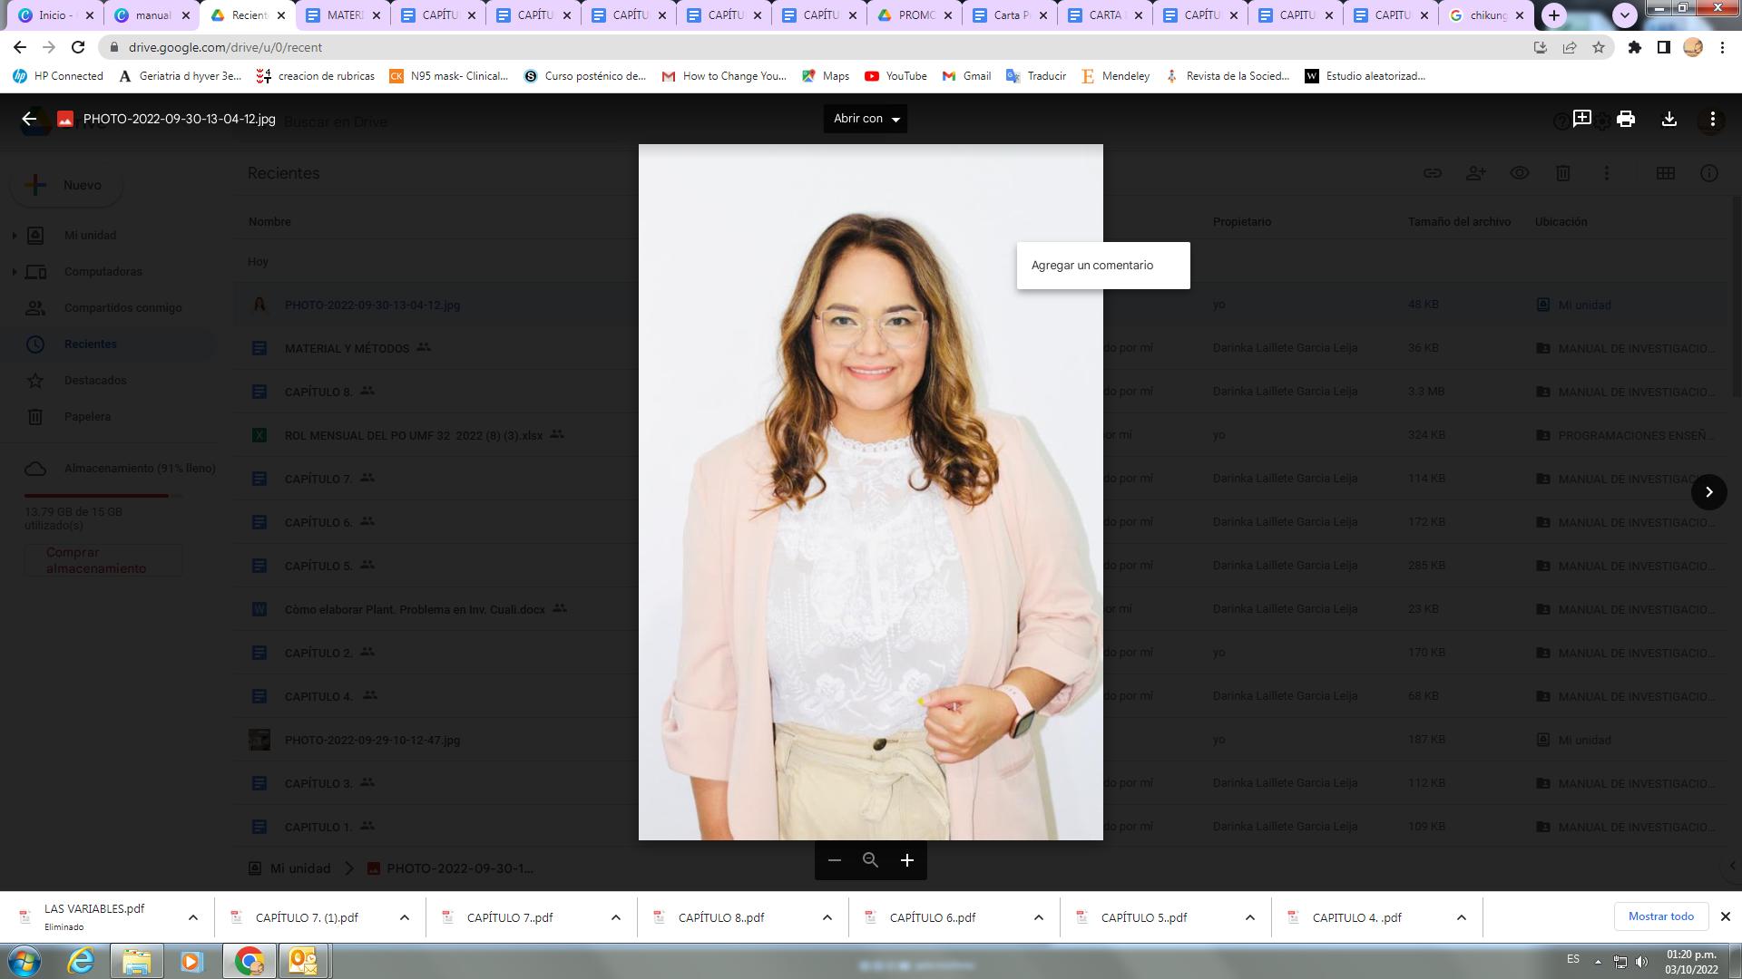This screenshot has width=1742, height=979.
Task: Select 'Agregar un comentario' menu entry
Action: pyautogui.click(x=1092, y=266)
